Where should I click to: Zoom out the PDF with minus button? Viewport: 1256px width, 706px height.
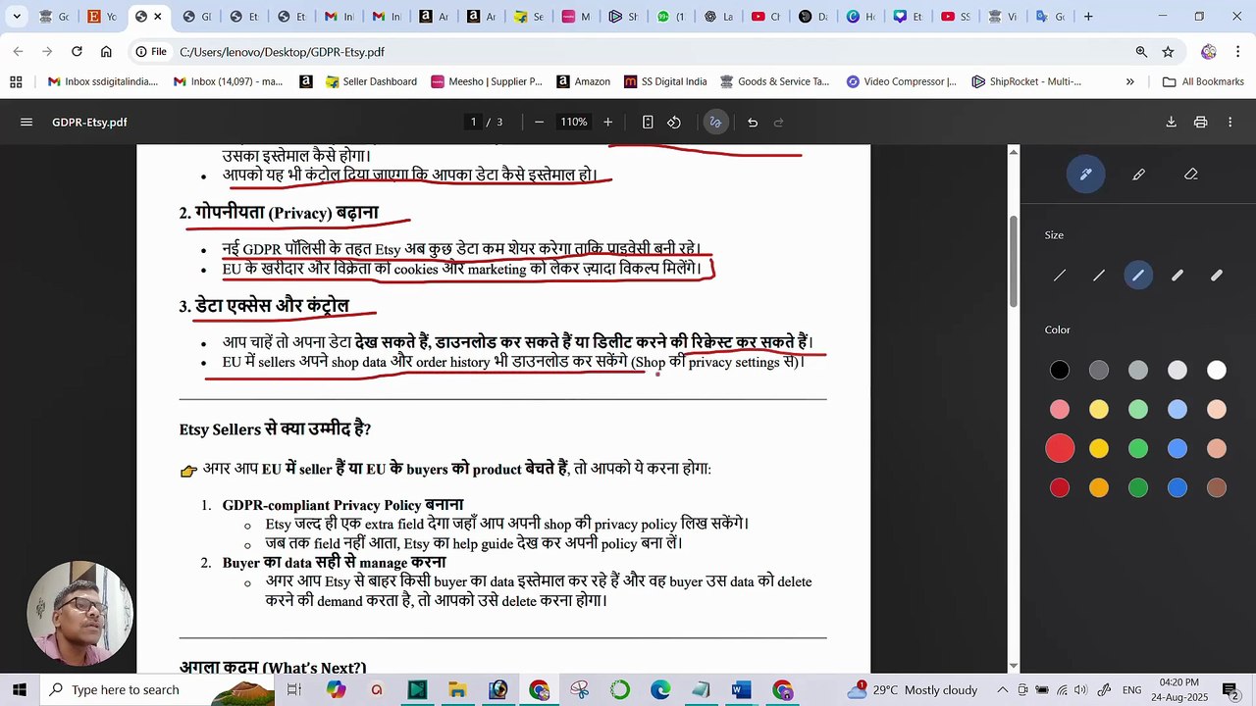(539, 123)
